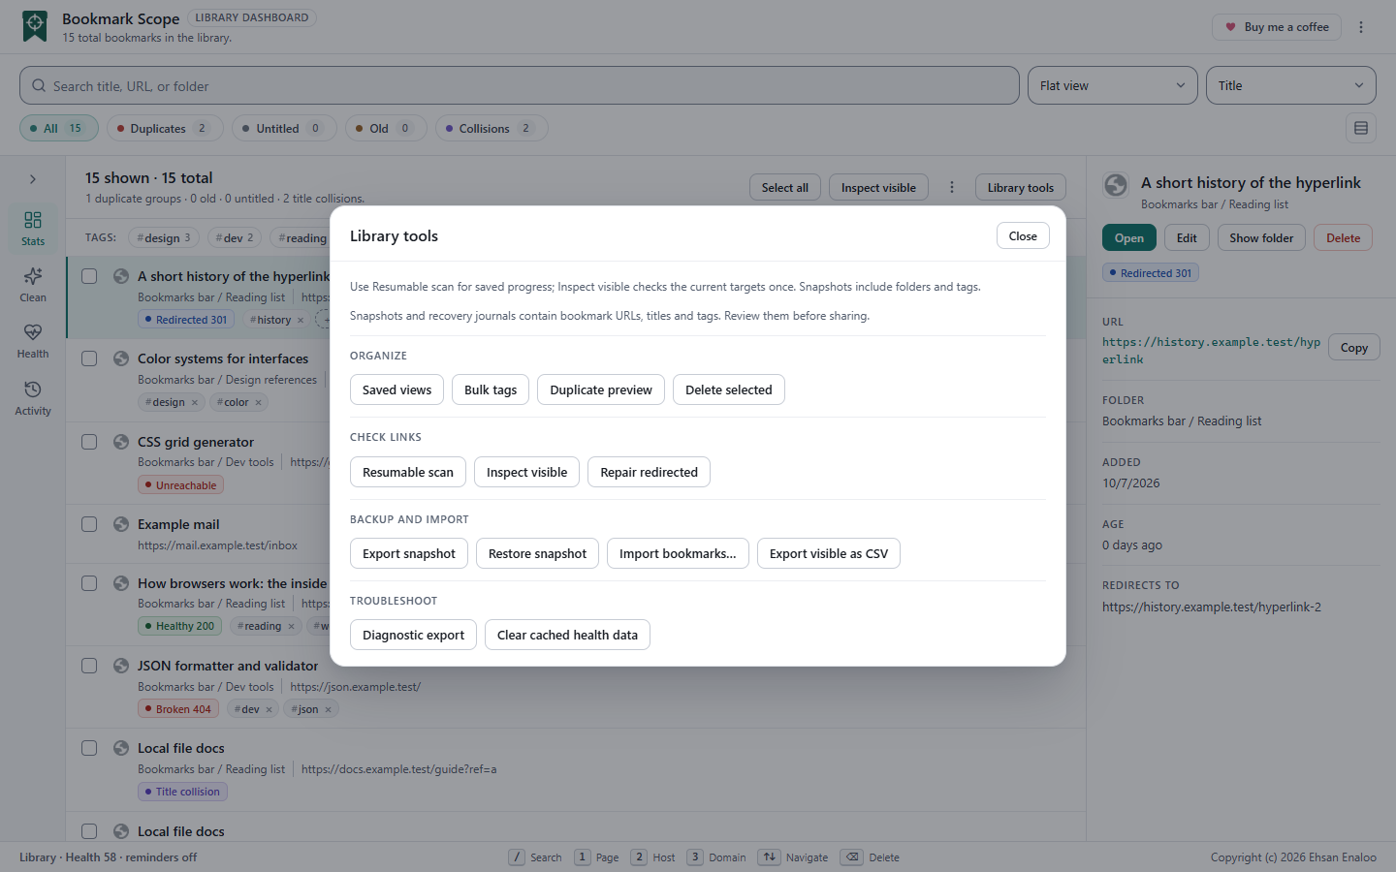1396x872 pixels.
Task: Remove the design tag from Color systems
Action: coord(194,402)
